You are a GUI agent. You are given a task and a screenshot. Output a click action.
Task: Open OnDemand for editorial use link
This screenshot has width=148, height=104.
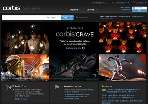click(x=75, y=97)
